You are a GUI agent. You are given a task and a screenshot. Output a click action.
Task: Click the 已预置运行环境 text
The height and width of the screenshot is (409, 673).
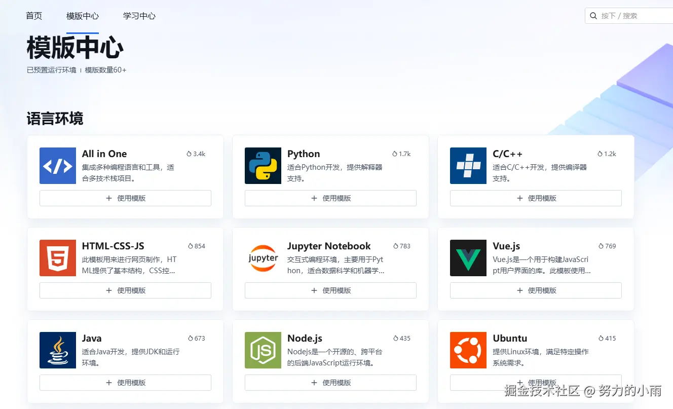(51, 70)
